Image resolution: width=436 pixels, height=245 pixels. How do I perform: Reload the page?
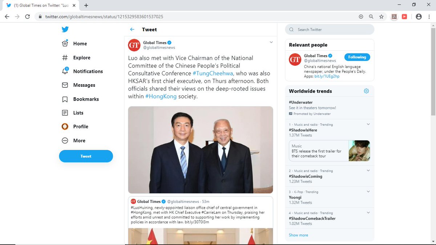click(27, 17)
